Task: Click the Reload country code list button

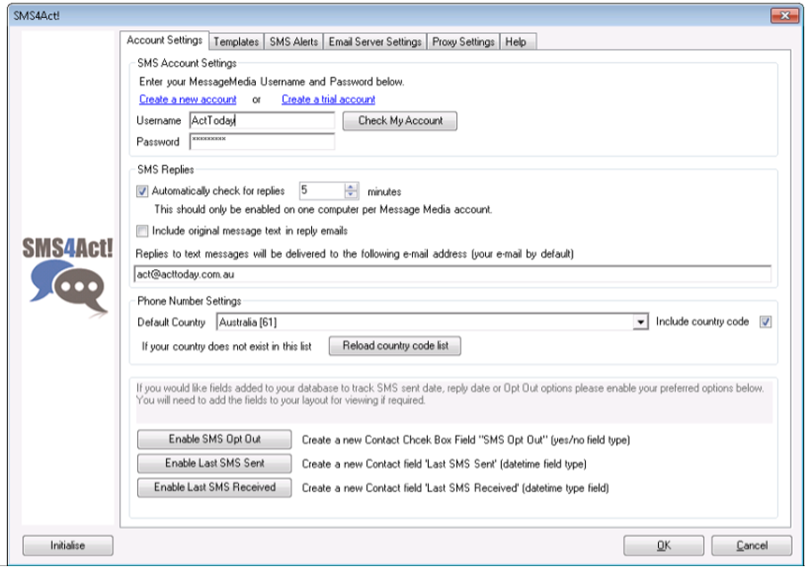Action: click(395, 345)
